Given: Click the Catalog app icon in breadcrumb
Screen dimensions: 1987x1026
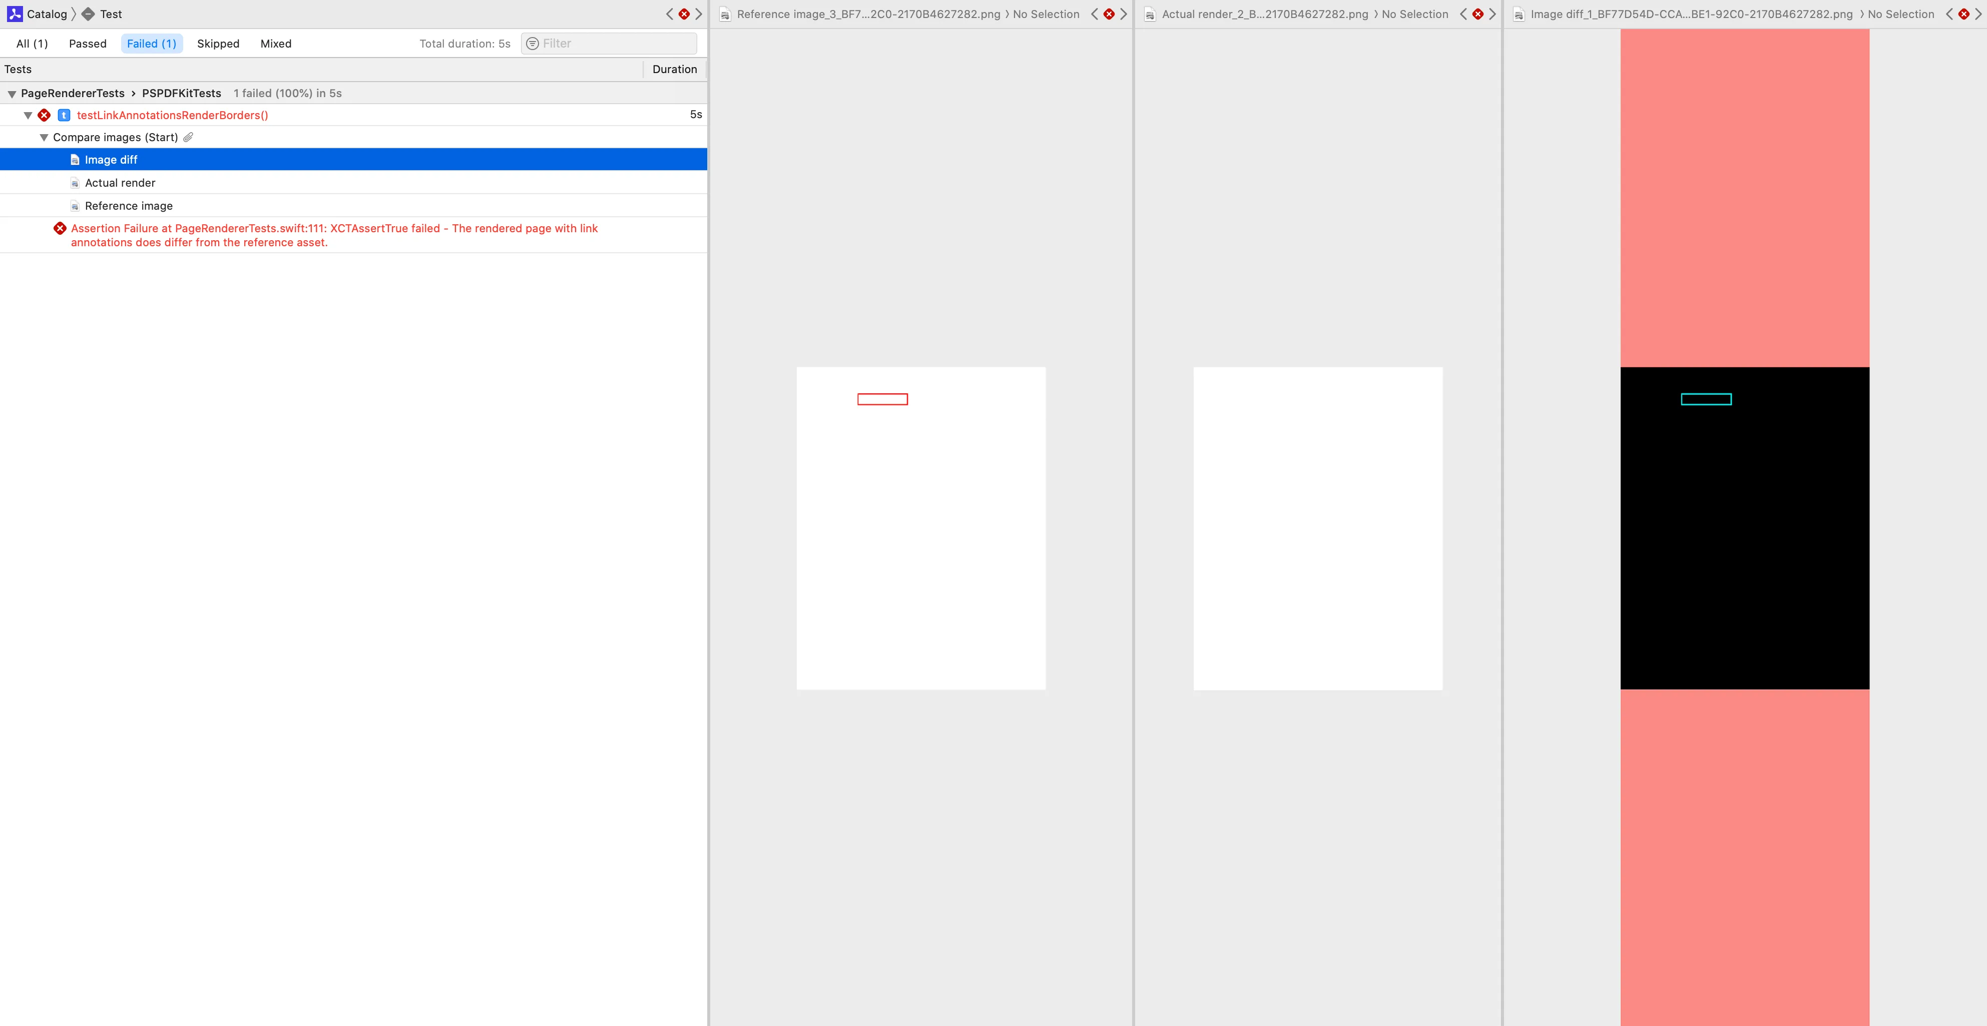Looking at the screenshot, I should tap(15, 14).
